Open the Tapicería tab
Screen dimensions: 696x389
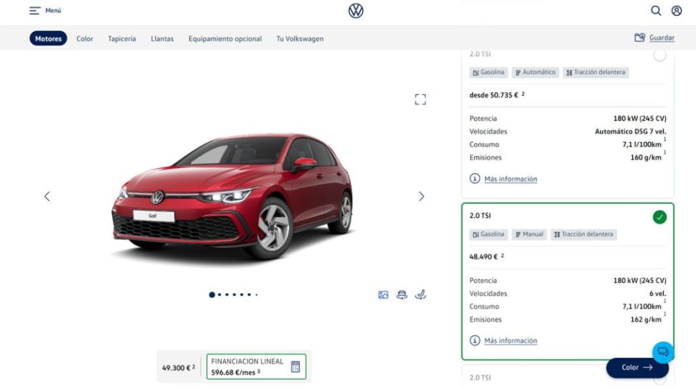click(x=122, y=39)
